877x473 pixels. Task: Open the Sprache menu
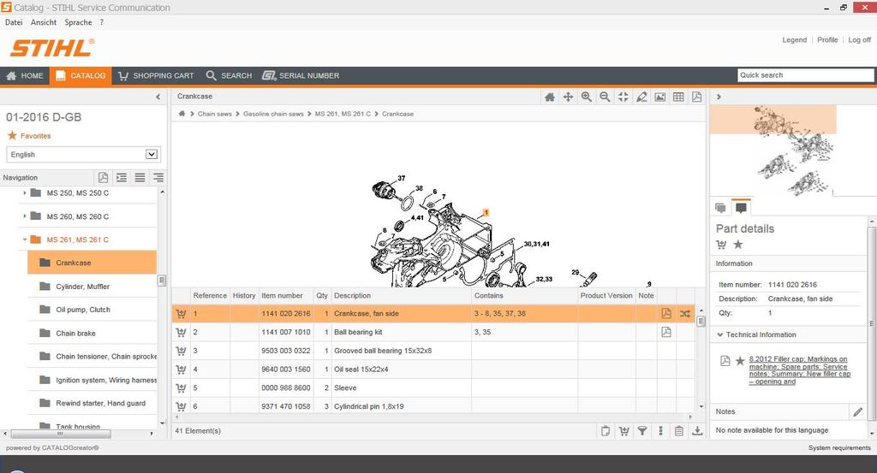click(78, 22)
